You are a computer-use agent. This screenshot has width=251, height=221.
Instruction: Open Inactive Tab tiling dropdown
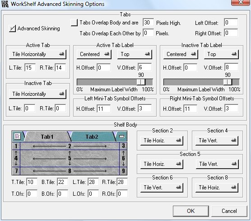(37, 94)
